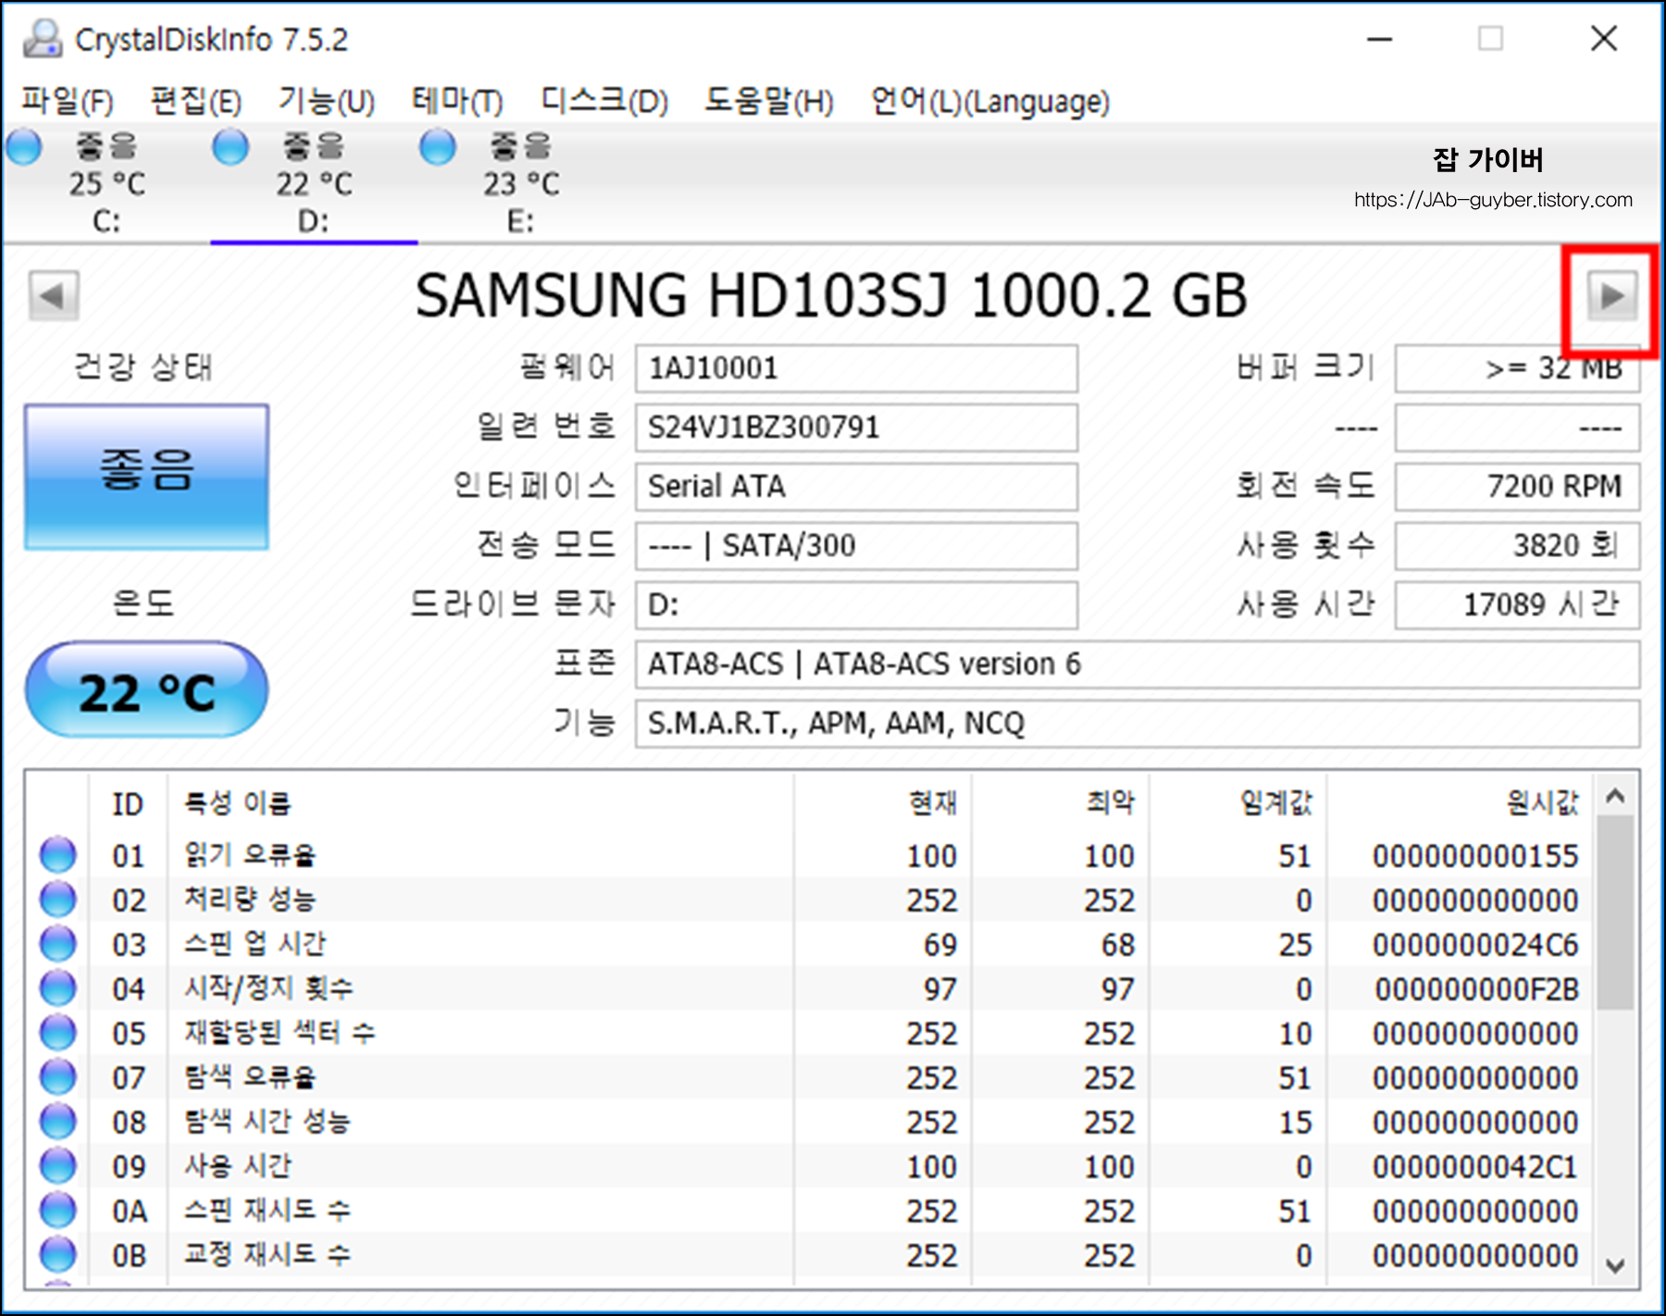Click raw value 0000000024C6
The width and height of the screenshot is (1666, 1316).
click(x=1475, y=944)
